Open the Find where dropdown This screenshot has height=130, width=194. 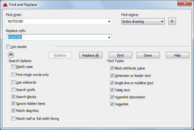point(143,22)
